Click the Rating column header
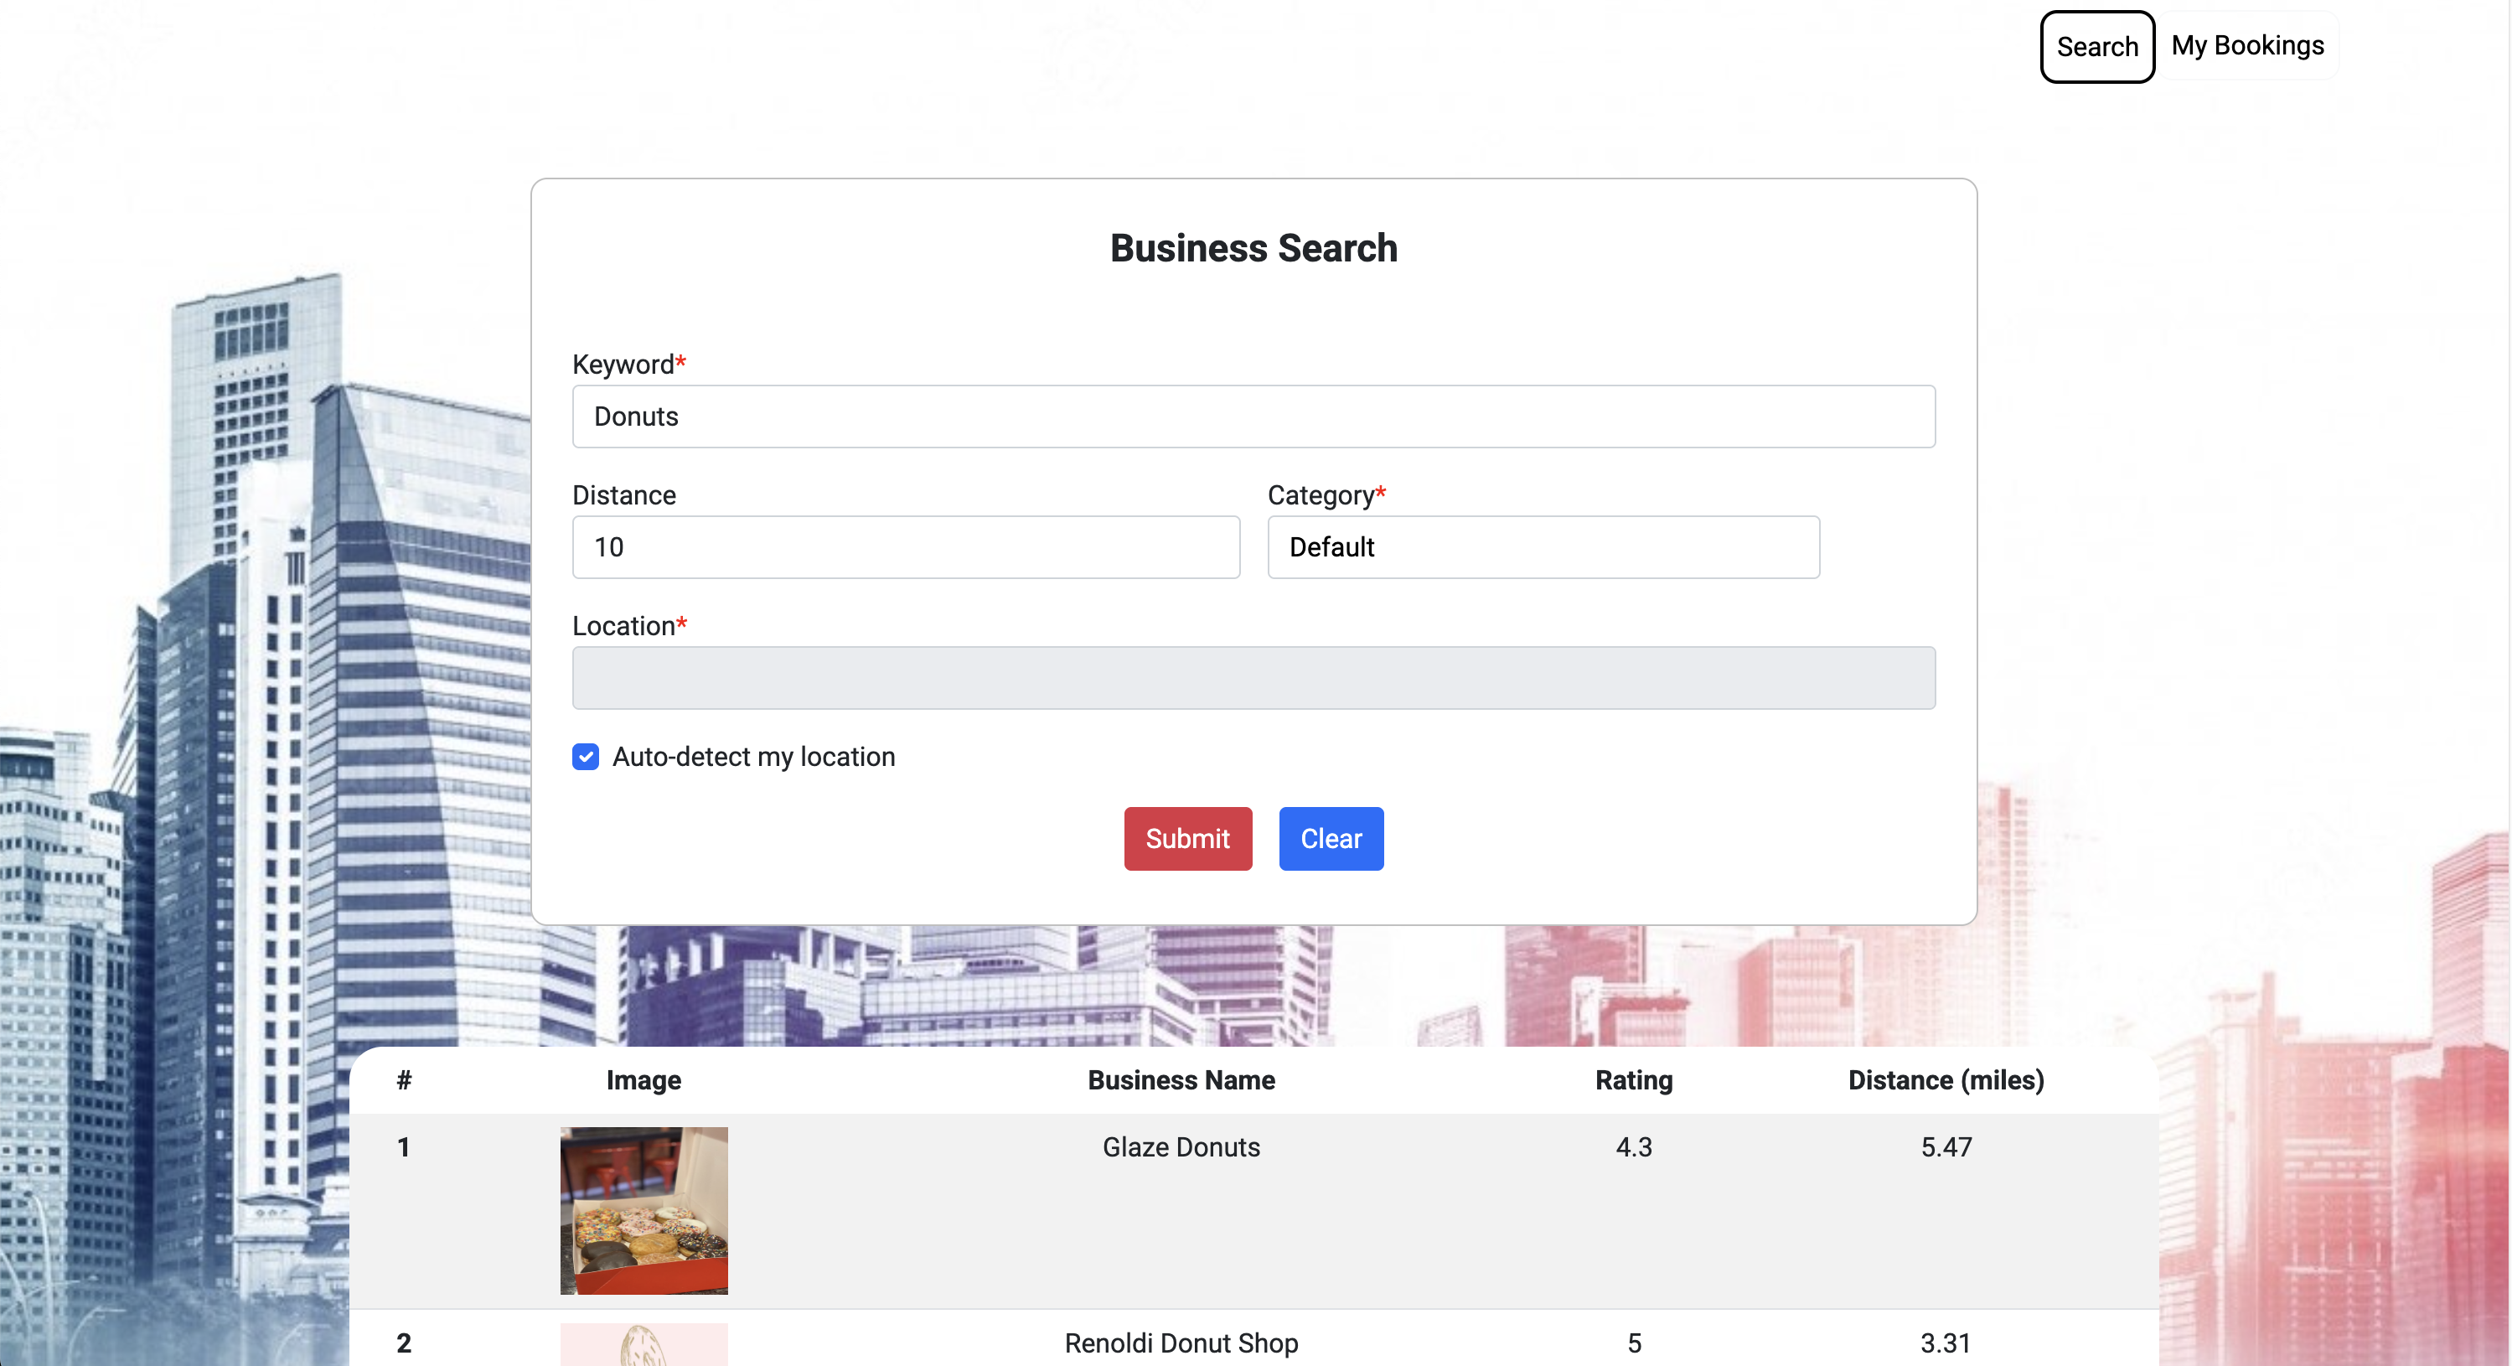Image resolution: width=2512 pixels, height=1366 pixels. (x=1632, y=1080)
